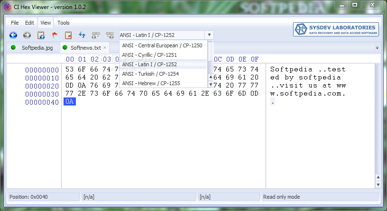Click the 6D byte in row 00000030
This screenshot has width=387, height=211.
pos(242,94)
